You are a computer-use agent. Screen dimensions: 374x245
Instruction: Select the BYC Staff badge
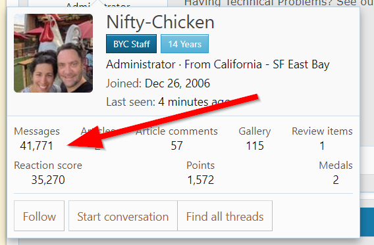tap(132, 44)
